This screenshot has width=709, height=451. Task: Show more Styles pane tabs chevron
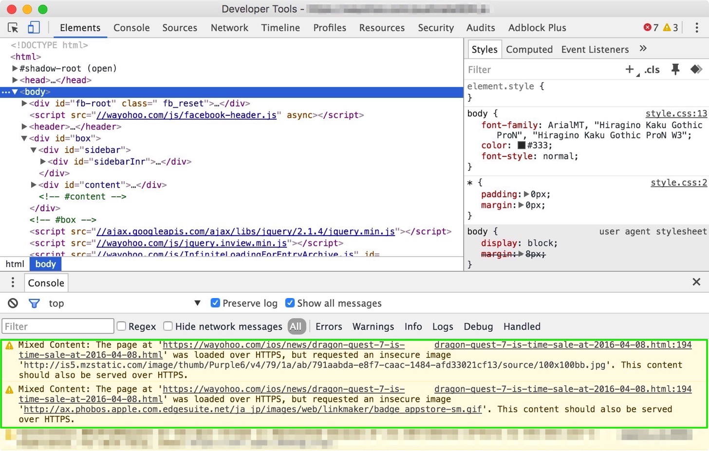[643, 48]
